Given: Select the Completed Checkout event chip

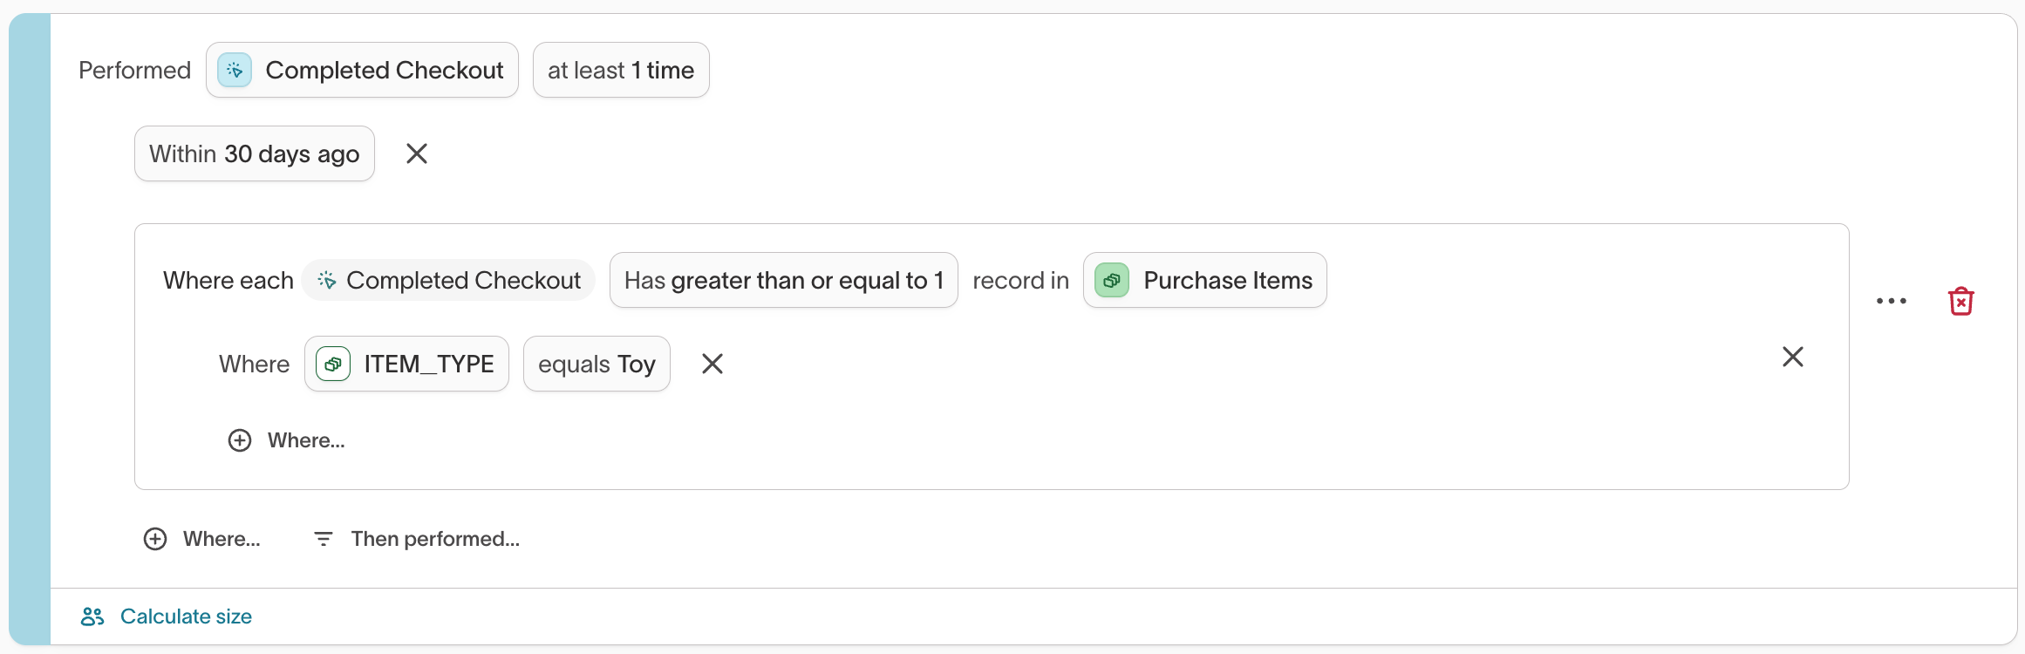Looking at the screenshot, I should [x=384, y=70].
